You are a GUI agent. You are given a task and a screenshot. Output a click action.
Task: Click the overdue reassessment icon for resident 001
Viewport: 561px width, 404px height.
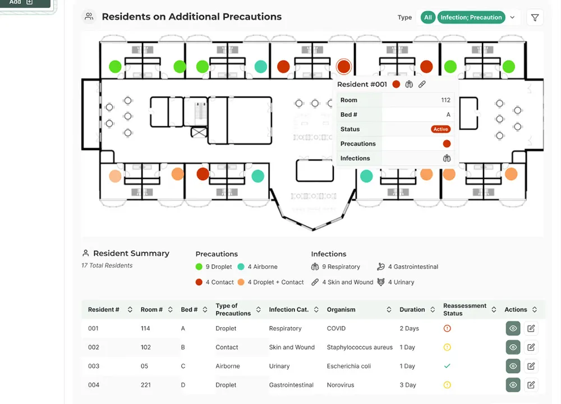(447, 329)
